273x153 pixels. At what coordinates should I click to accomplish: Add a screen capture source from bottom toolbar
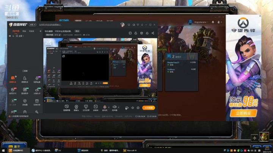(x=67, y=108)
